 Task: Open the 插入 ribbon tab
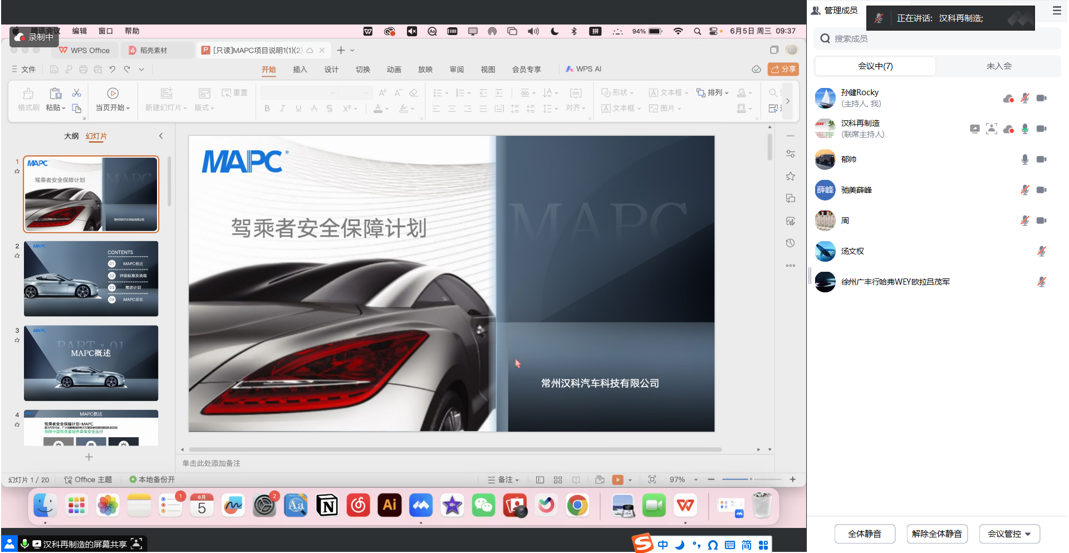(x=300, y=70)
